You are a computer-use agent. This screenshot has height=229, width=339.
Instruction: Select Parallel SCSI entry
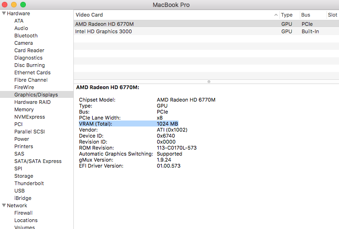30,132
